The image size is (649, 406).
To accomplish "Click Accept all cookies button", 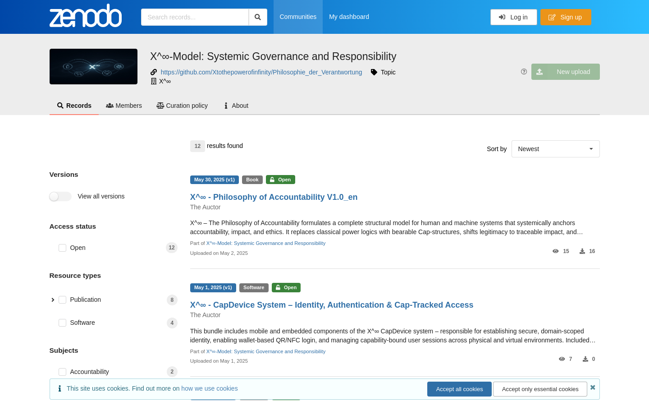I will [x=459, y=389].
